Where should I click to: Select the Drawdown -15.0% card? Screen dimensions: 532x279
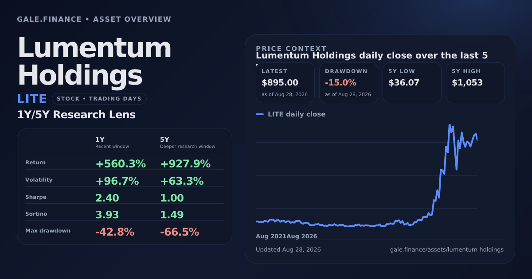point(348,83)
